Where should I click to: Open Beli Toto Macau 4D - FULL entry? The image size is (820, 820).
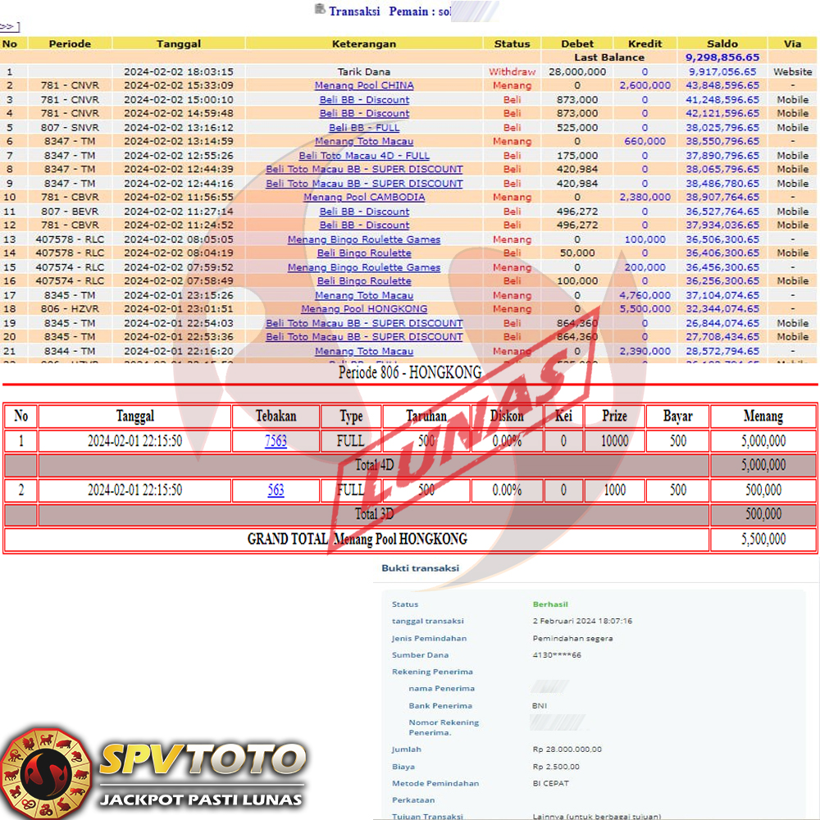364,155
